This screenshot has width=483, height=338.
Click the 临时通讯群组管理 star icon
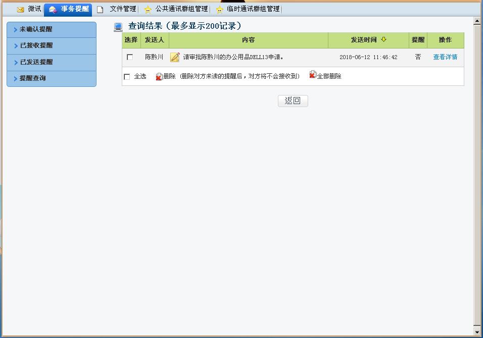click(x=219, y=10)
